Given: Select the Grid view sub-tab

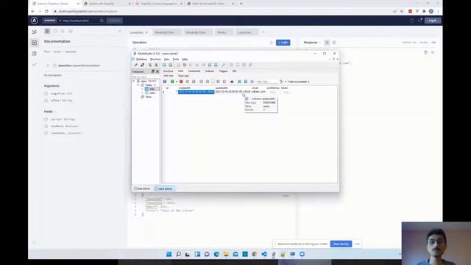Looking at the screenshot, I should tap(169, 76).
